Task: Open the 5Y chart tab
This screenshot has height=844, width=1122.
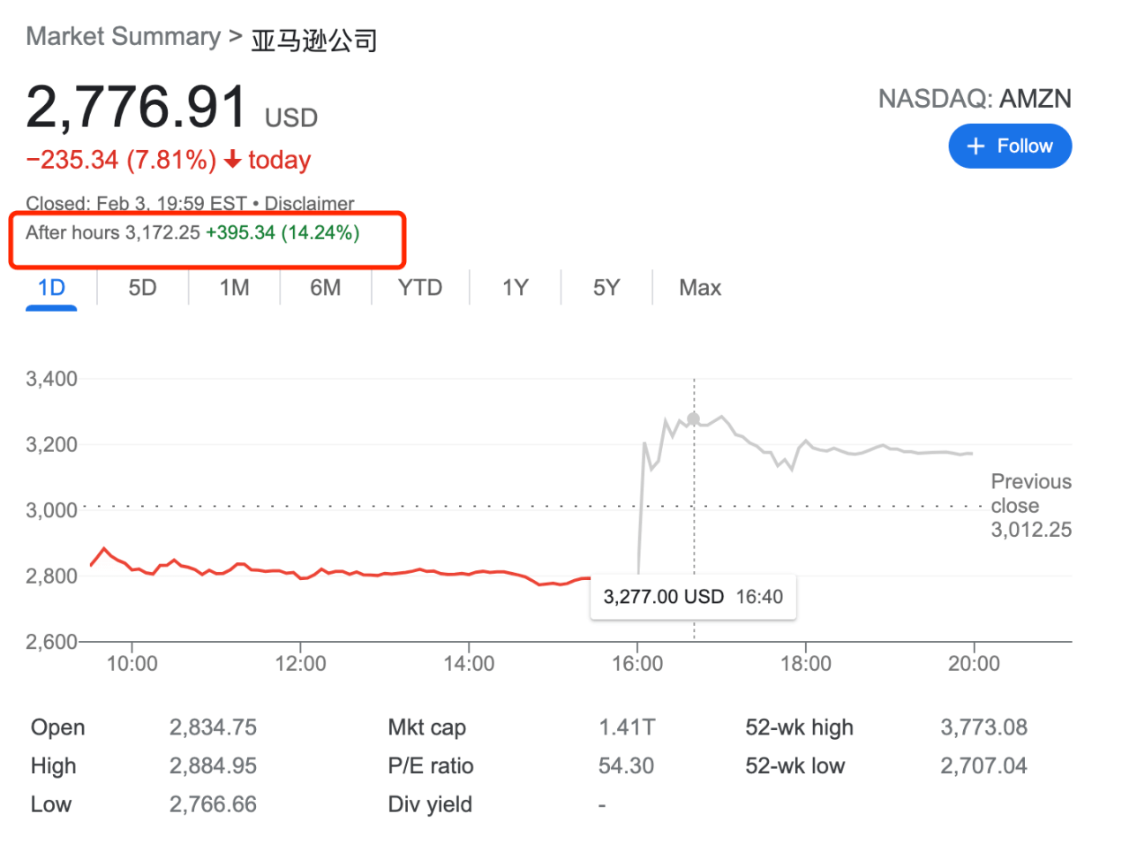Action: coord(606,288)
